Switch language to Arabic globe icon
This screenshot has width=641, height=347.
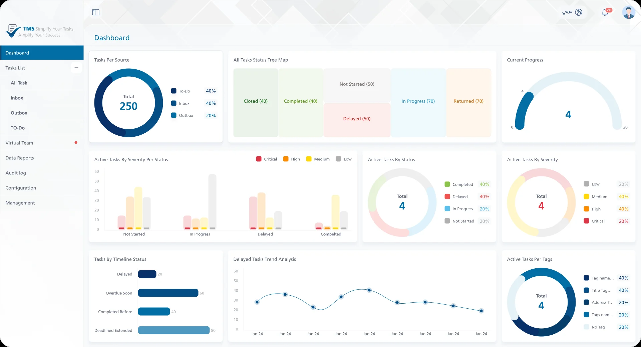[x=579, y=12]
